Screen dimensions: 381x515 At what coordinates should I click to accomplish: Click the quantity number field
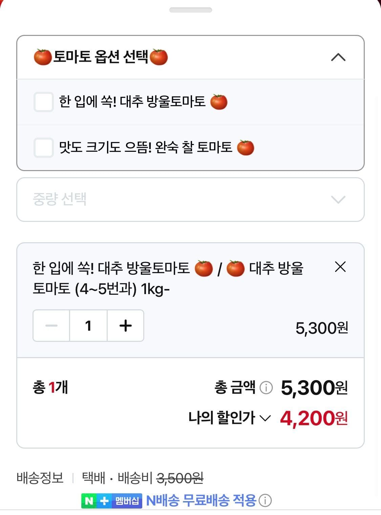[x=88, y=326]
